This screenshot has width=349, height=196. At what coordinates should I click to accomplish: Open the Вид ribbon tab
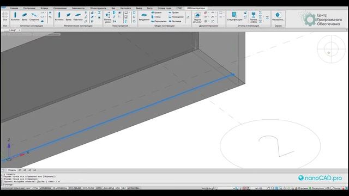(113, 8)
